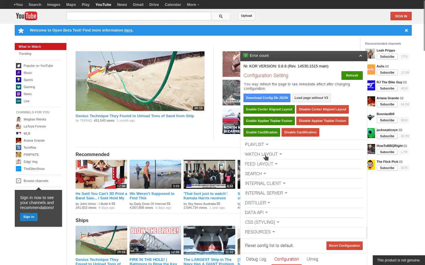Click PIMPNITE channel icon
The image size is (425, 265).
[x=19, y=155]
